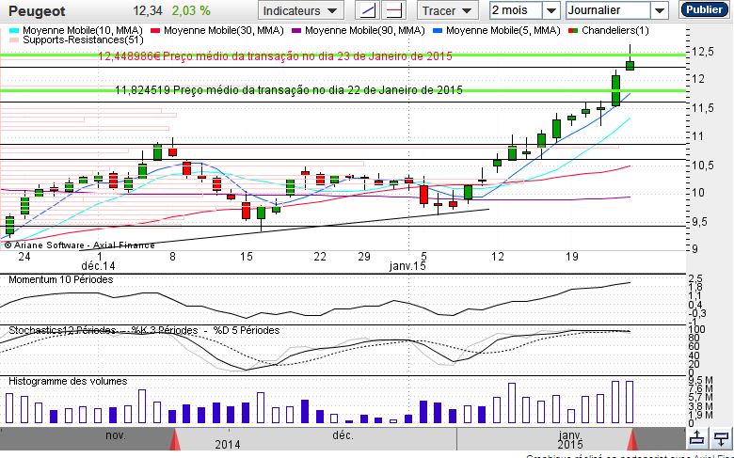This screenshot has width=734, height=458.
Task: Click the export upward arrow icon
Action: 697,438
